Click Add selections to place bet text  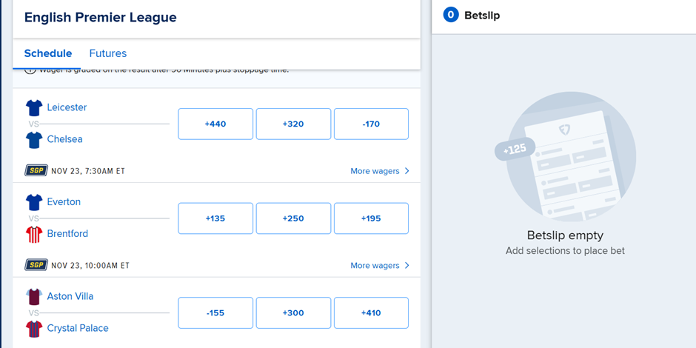click(x=565, y=251)
